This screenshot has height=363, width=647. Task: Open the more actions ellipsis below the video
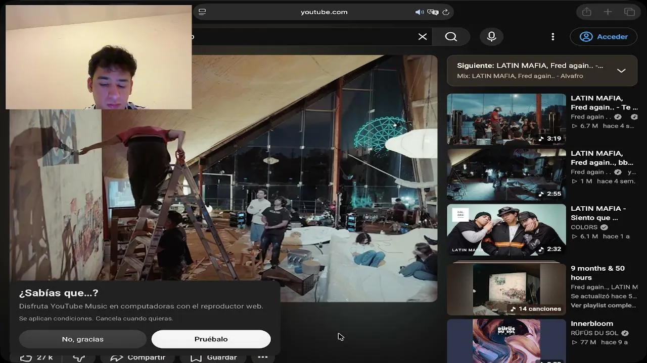point(263,357)
